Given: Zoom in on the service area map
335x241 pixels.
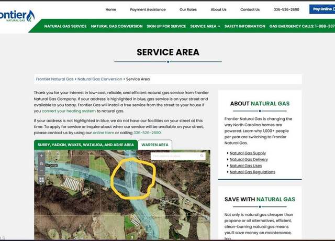Looking at the screenshot, I should (41, 156).
